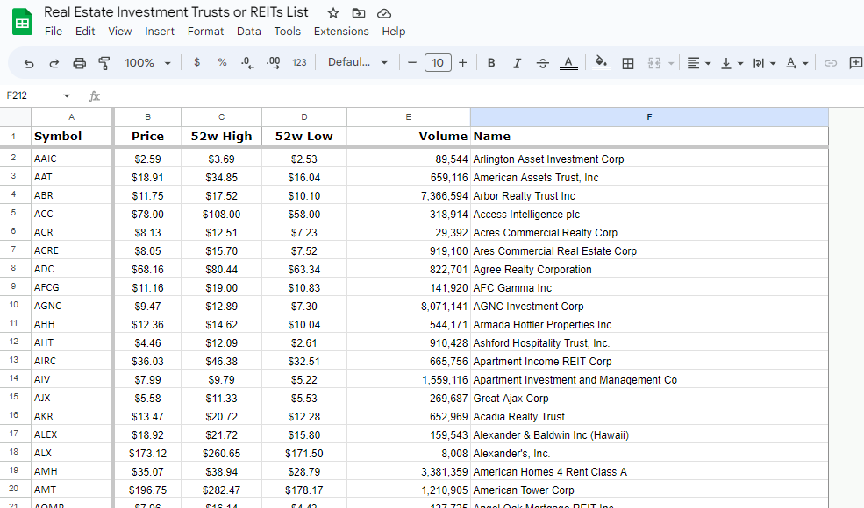Open the Extensions menu
864x508 pixels.
click(341, 32)
